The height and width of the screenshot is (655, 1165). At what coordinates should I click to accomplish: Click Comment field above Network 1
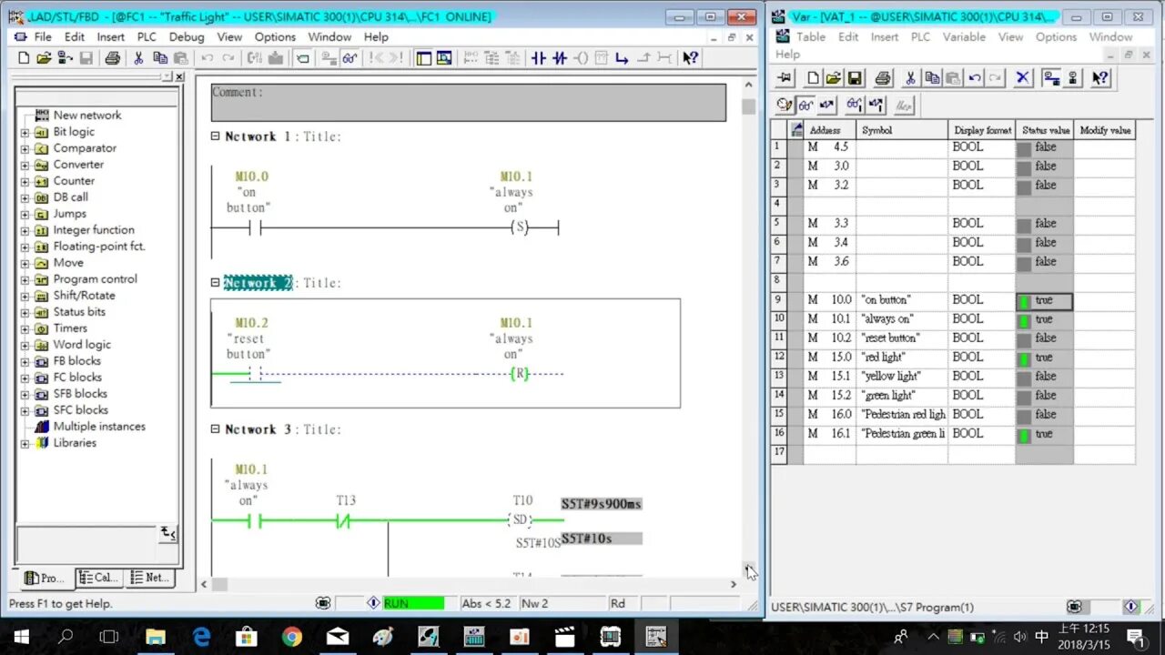(469, 103)
